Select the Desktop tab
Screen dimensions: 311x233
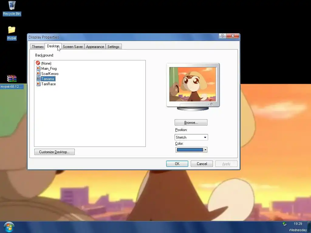53,46
